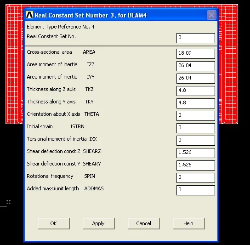Click the Torsional moment of inertia IXX field
Viewport: 250px width, 245px height.
[x=196, y=141]
